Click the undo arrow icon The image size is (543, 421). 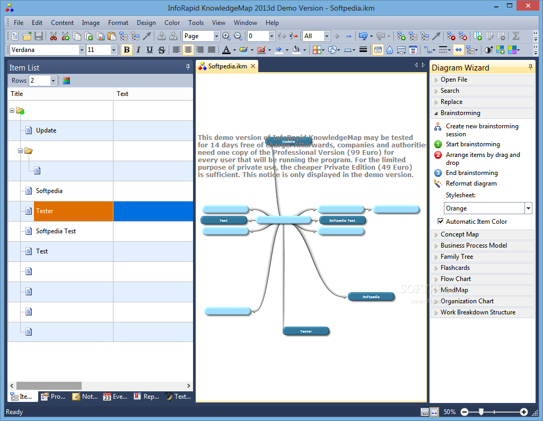(363, 36)
